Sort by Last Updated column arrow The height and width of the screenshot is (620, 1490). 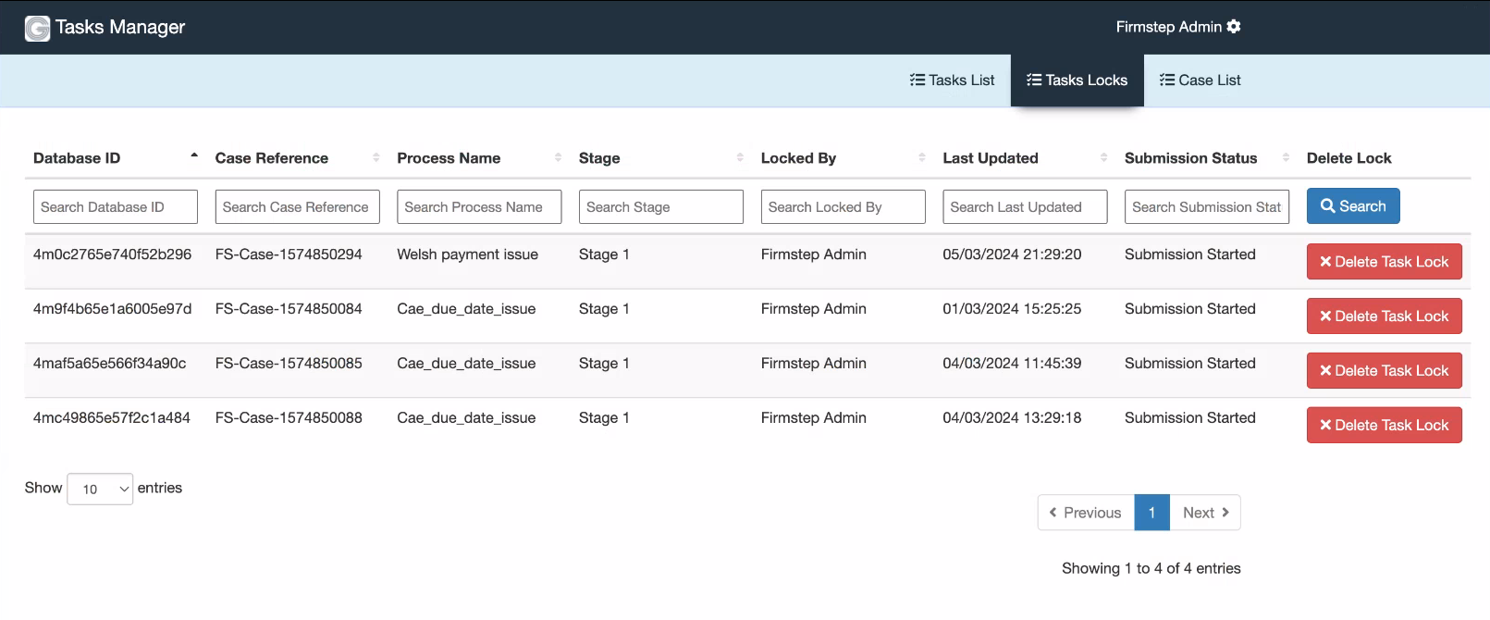pyautogui.click(x=1103, y=157)
